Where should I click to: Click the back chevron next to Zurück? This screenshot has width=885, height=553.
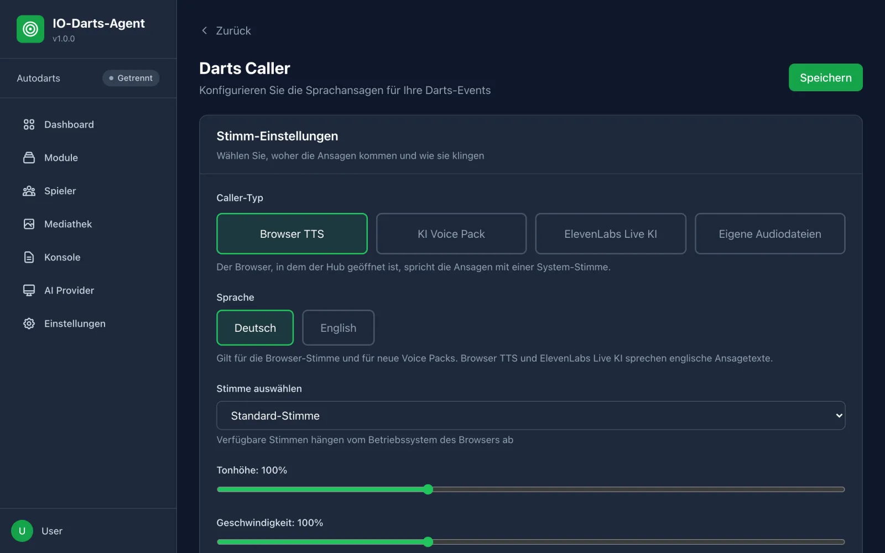tap(205, 30)
